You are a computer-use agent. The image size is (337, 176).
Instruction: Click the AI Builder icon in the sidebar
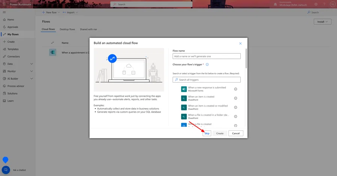click(4, 79)
